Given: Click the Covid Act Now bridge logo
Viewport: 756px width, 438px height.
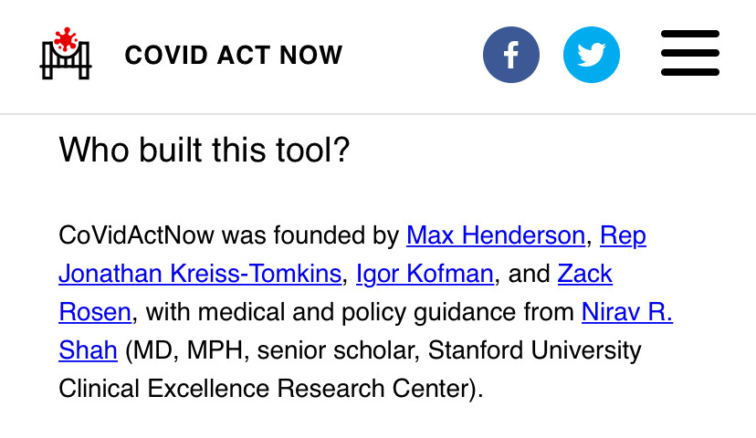Looking at the screenshot, I should (x=66, y=54).
